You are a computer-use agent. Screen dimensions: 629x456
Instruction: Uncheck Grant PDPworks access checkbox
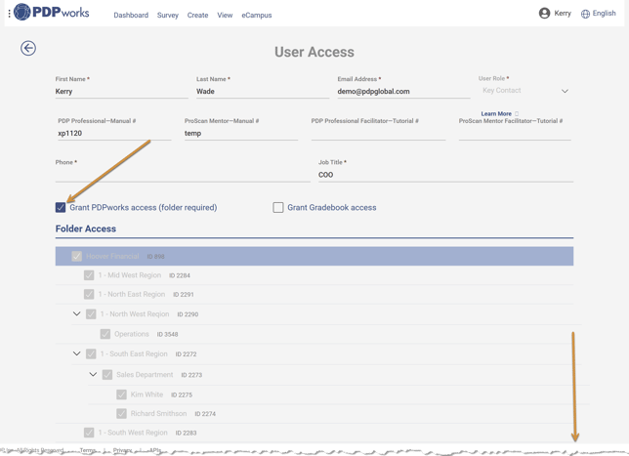61,207
